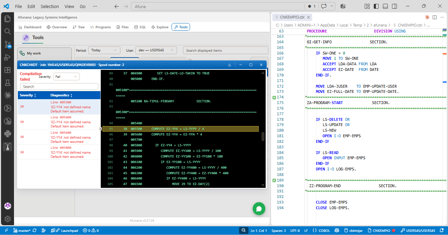The height and width of the screenshot is (235, 448).
Task: Open Source Control view with 49 badge
Action: click(7, 44)
